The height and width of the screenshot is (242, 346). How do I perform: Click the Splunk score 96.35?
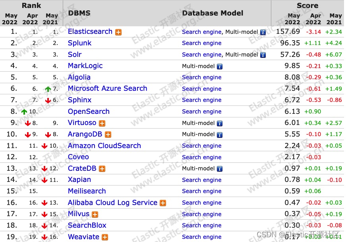[x=290, y=43]
